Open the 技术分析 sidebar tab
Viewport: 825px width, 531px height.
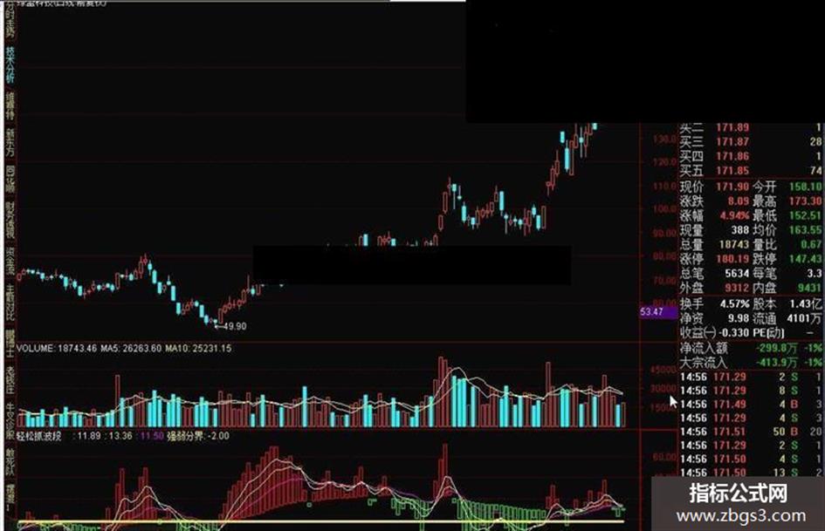click(10, 65)
